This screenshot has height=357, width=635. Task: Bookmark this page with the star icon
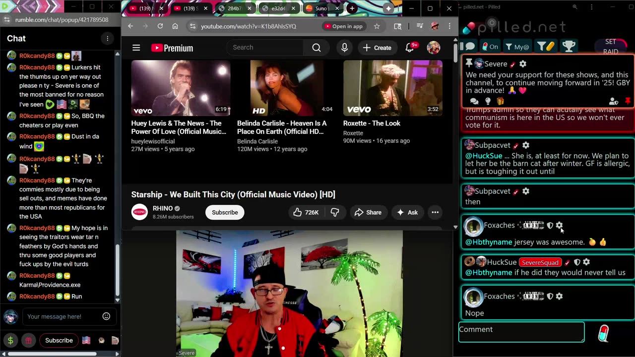point(377,26)
